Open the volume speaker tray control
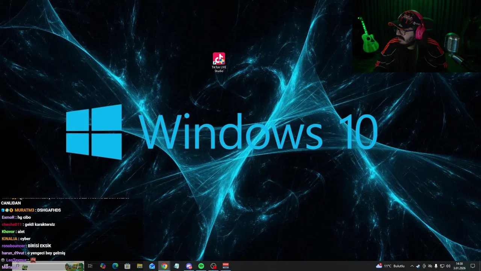481x271 pixels. 448,266
